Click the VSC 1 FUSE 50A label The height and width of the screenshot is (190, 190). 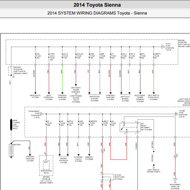[x=124, y=56]
